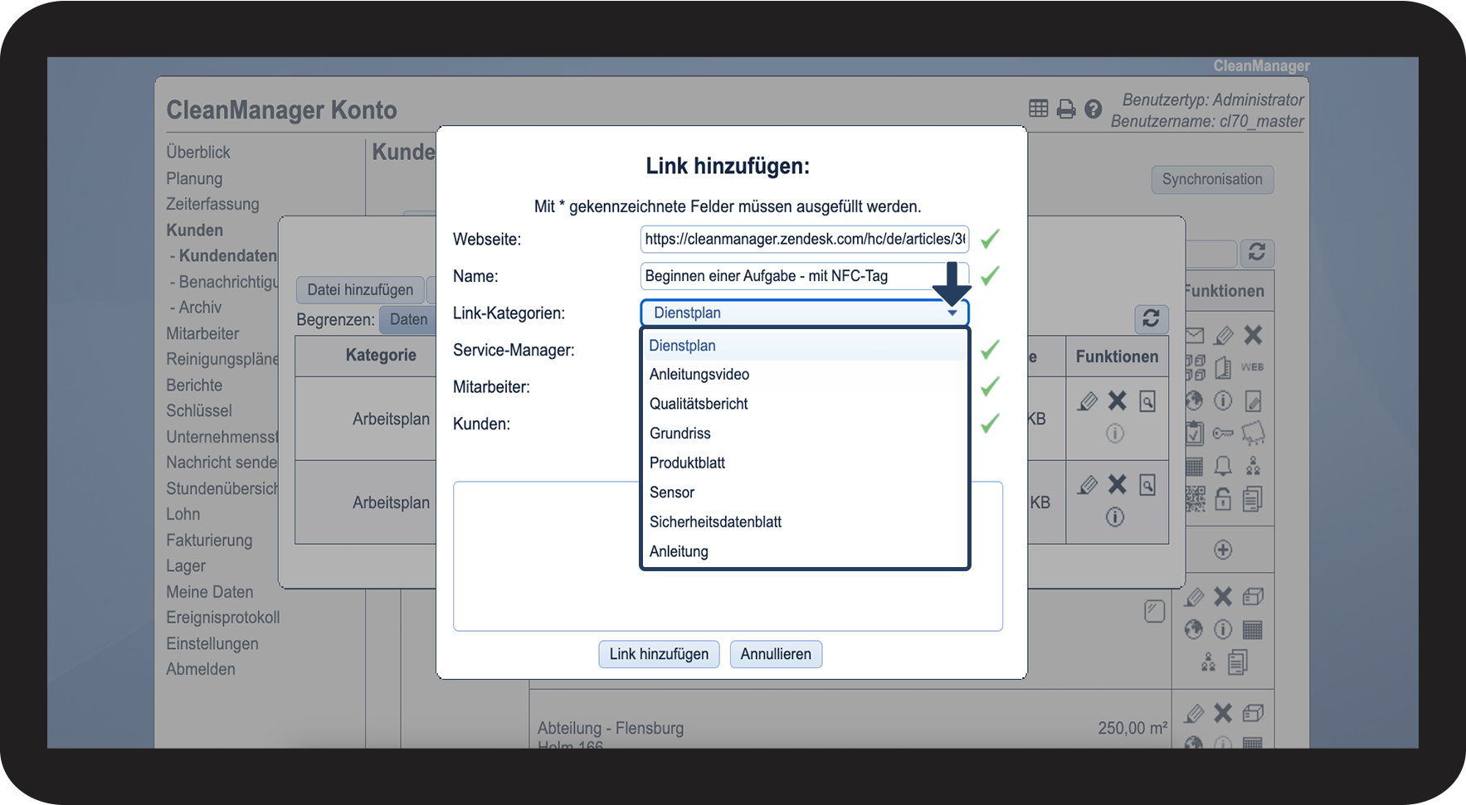Click the printer icon in header
Viewport: 1466px width, 805px height.
tap(1066, 109)
